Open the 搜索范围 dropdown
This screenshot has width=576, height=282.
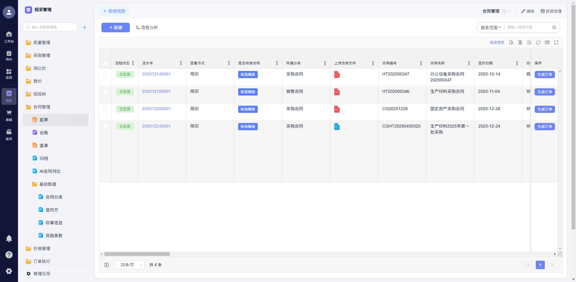(x=490, y=28)
